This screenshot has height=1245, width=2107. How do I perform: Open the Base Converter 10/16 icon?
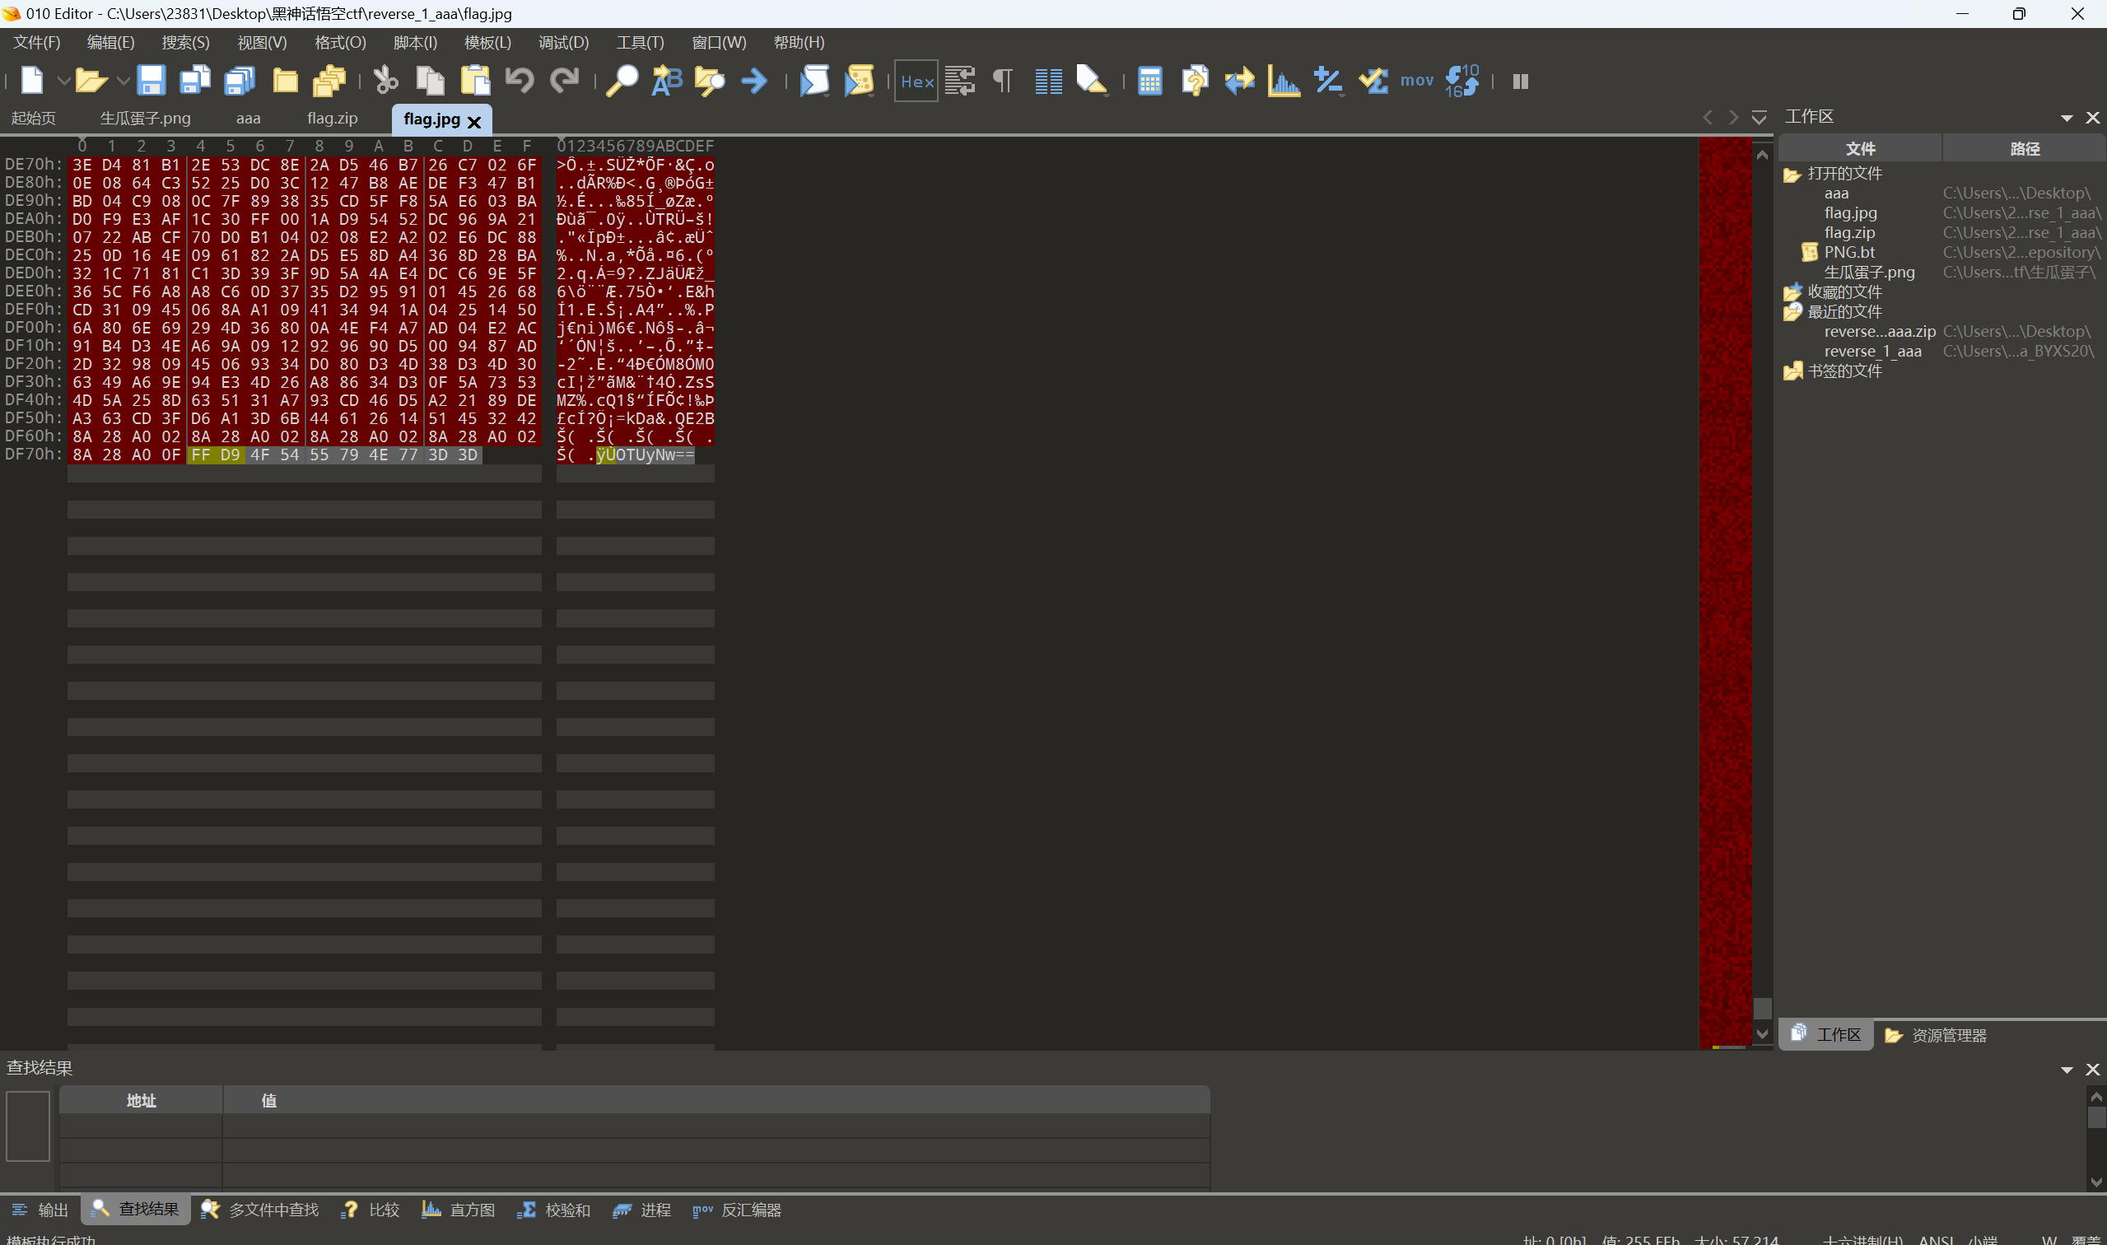point(1462,81)
